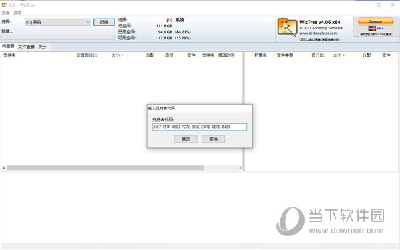
Task: Sort file type panel by 大小 column
Action: point(339,55)
